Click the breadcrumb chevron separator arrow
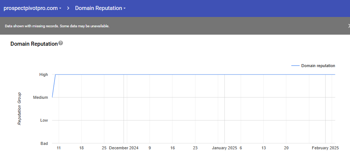Viewport: 350px width, 160px height. 69,8
